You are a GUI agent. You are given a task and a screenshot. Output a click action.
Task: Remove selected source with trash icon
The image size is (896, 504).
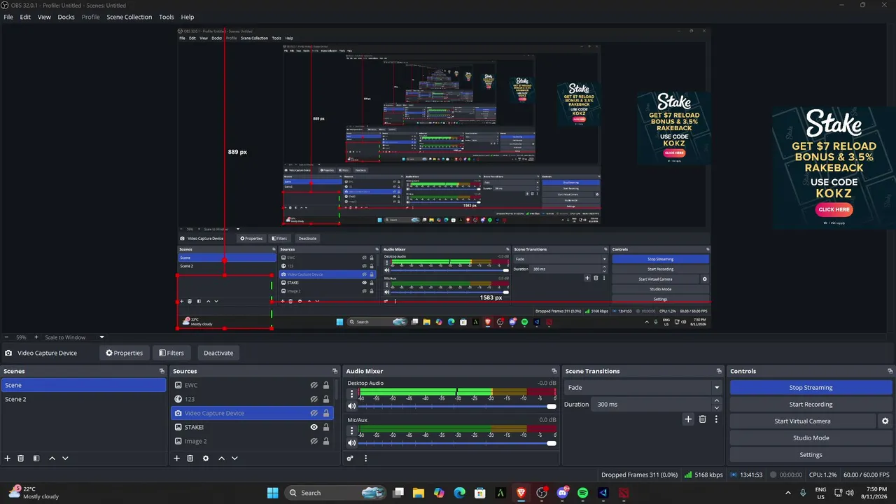pos(190,458)
